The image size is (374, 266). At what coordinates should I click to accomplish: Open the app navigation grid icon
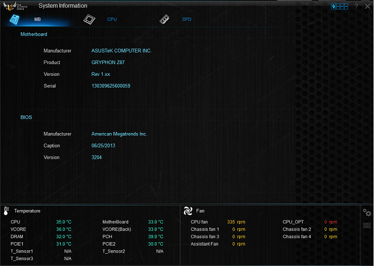click(x=340, y=6)
